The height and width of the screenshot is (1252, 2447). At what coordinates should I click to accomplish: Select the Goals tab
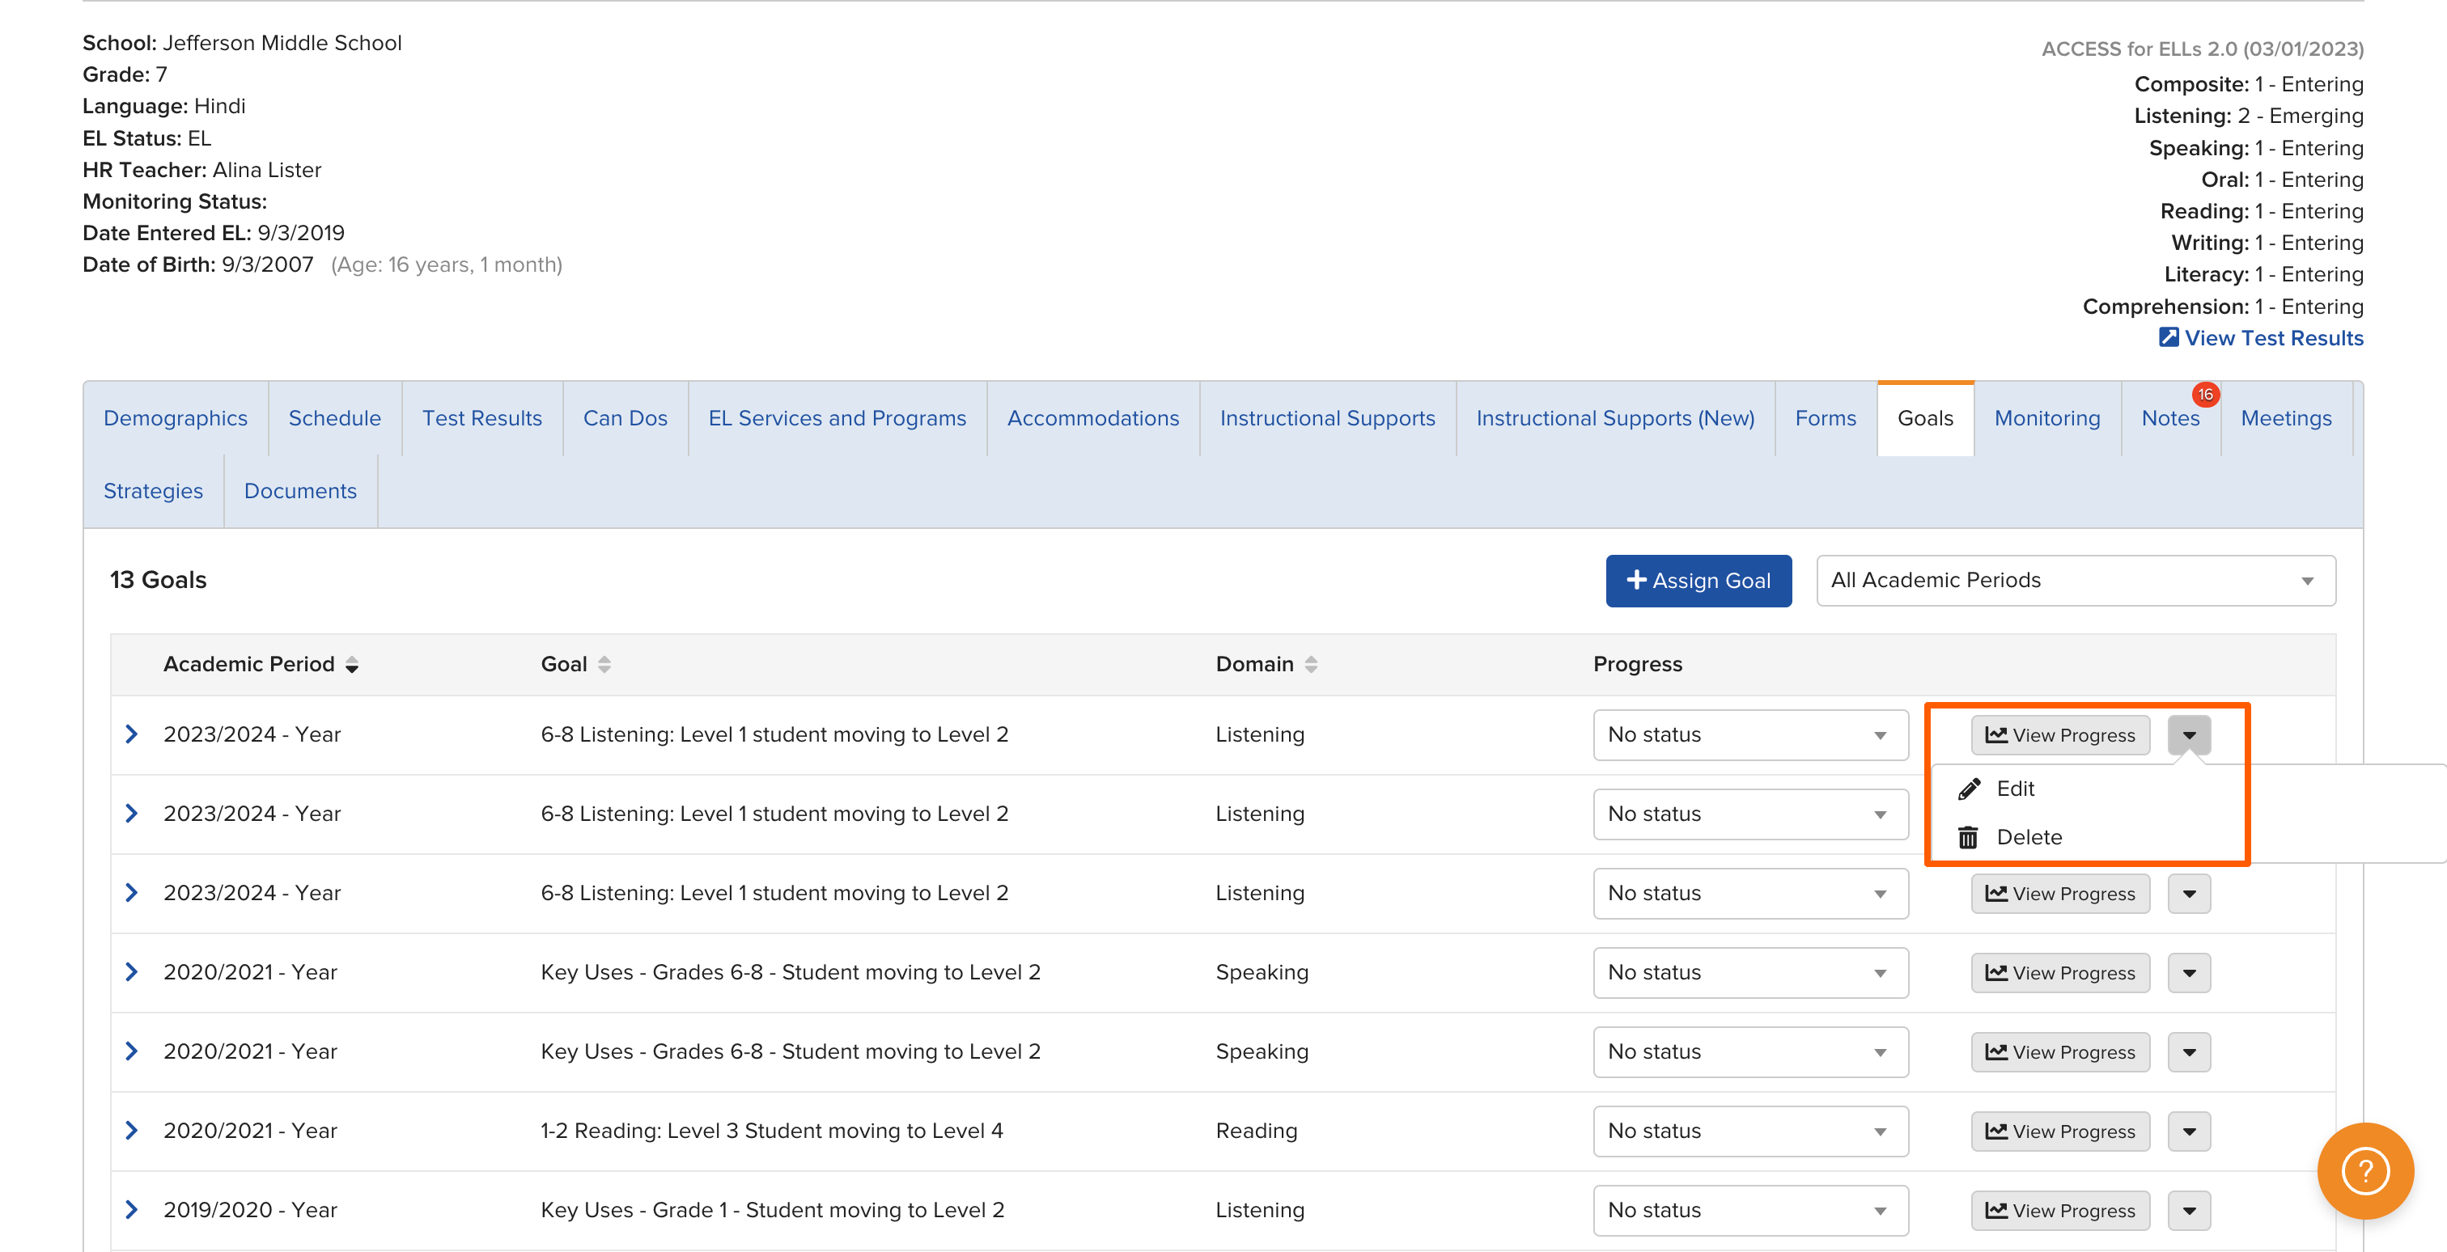tap(1926, 419)
